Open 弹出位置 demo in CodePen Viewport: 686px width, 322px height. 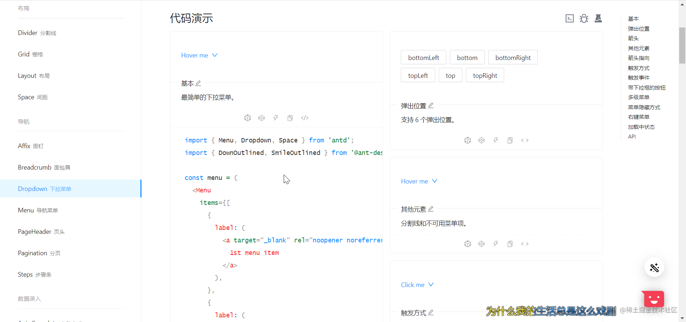click(x=482, y=140)
